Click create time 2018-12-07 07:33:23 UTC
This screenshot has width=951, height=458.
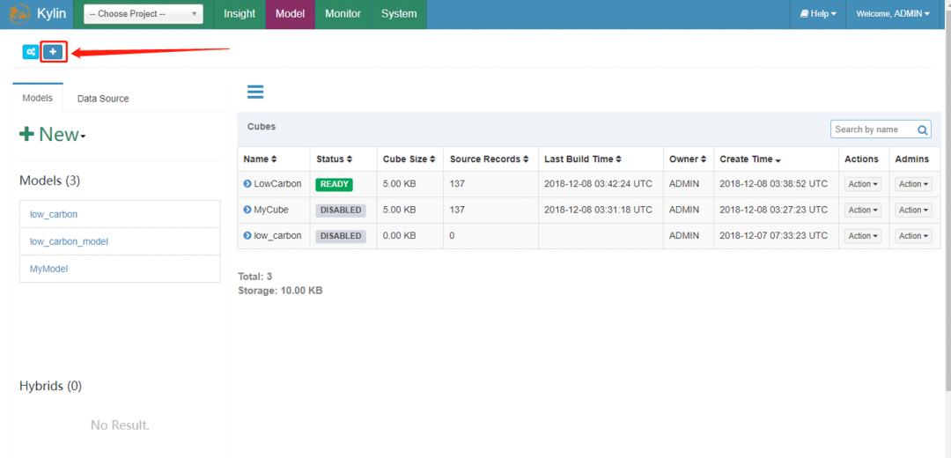(x=773, y=236)
